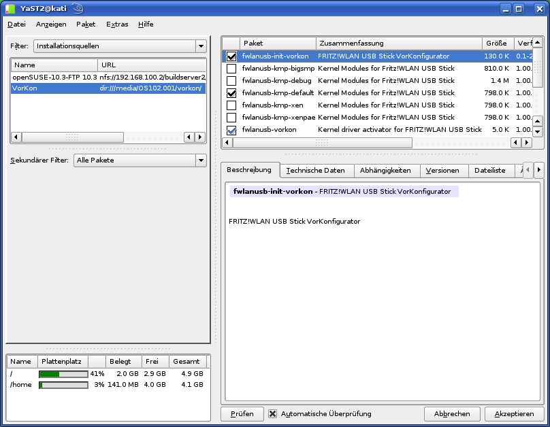Maximize the YaST2 window
The image size is (550, 427).
click(x=519, y=9)
